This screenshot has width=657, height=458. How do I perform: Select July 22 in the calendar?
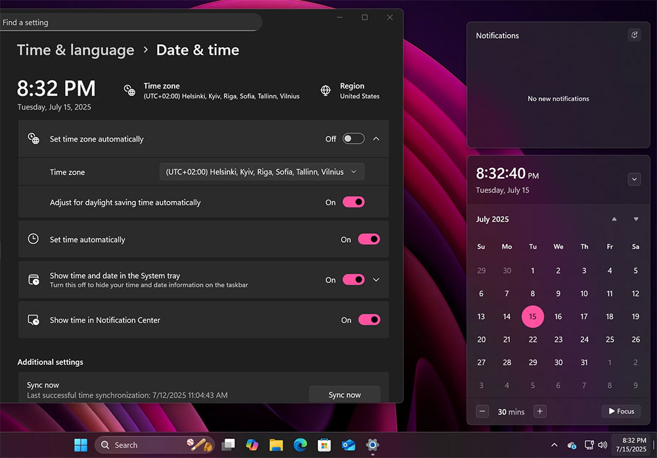(533, 339)
